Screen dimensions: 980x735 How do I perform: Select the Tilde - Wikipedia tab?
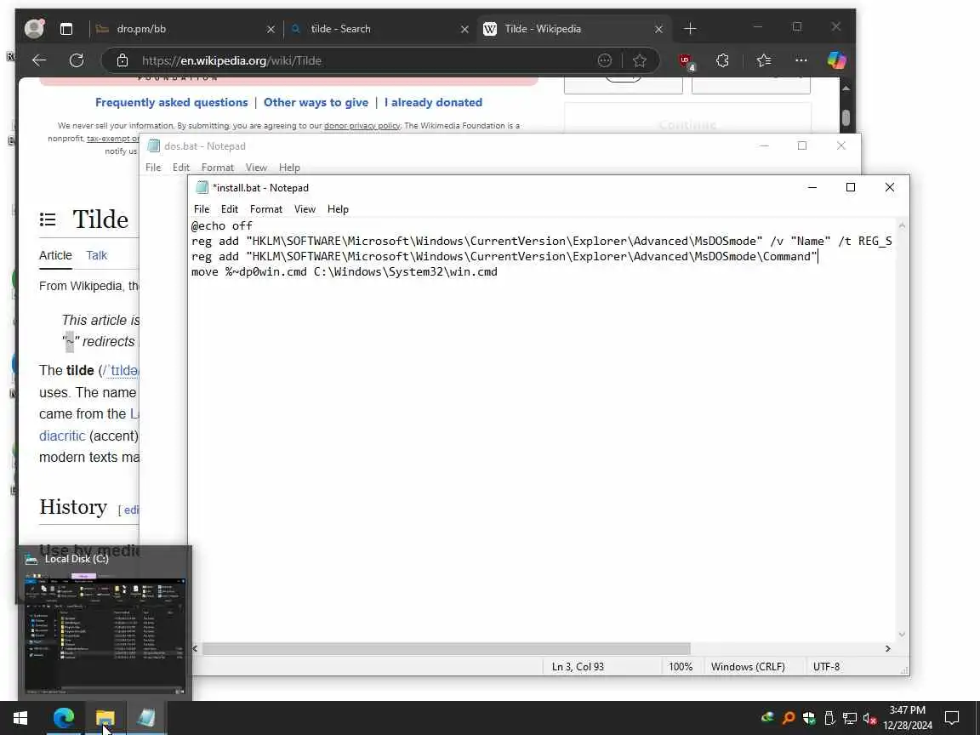(x=573, y=29)
